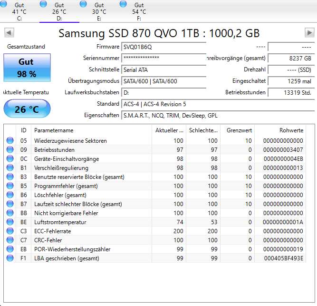The image size is (317, 306).
Task: Click Eingeschaltet value 1259 mal
Action: tap(291, 81)
